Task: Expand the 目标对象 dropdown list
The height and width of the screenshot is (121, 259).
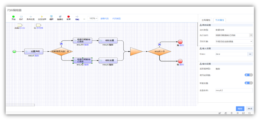Action: coord(234,41)
